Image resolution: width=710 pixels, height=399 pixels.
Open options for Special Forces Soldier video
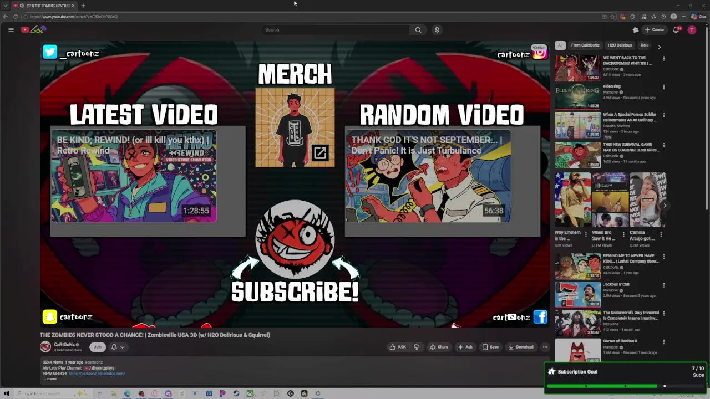(x=663, y=115)
